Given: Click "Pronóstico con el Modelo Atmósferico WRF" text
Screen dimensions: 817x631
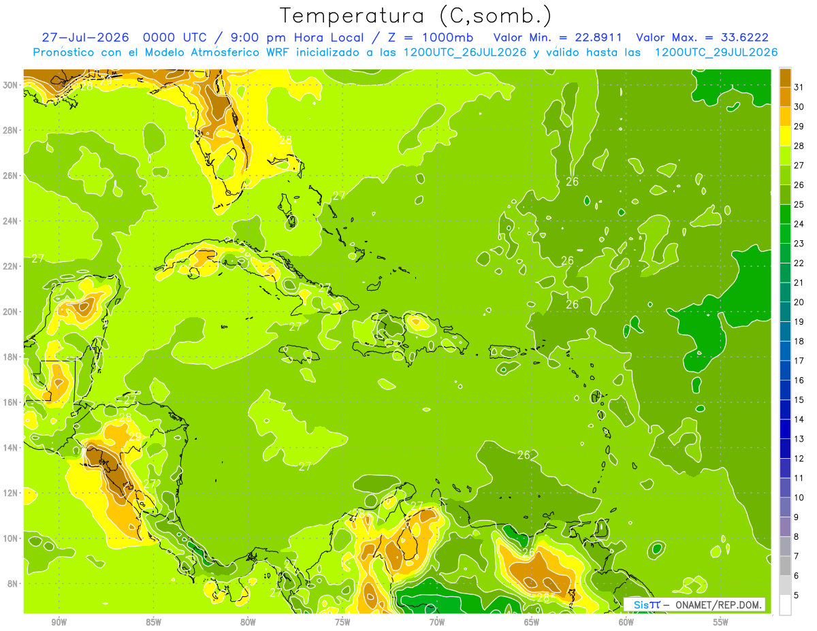Looking at the screenshot, I should [x=163, y=52].
